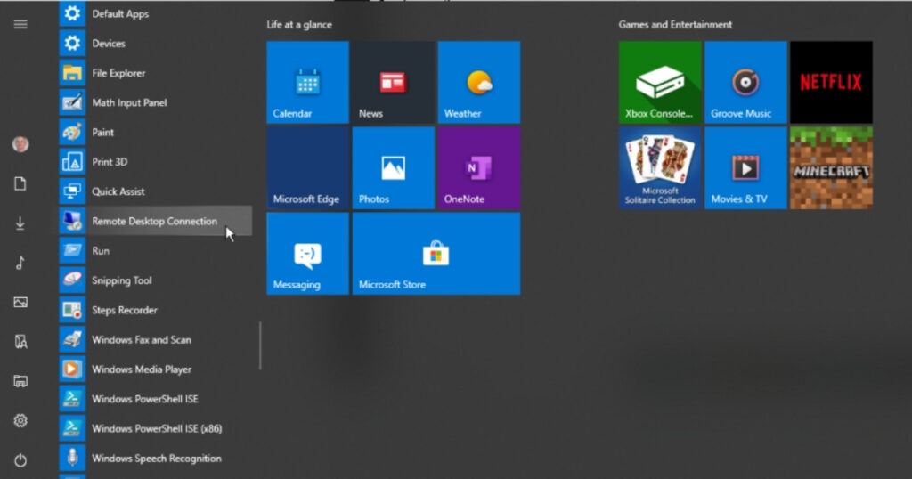Open the Music sidebar icon

20,263
